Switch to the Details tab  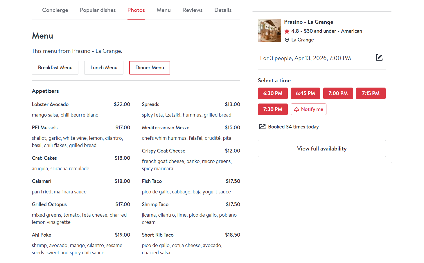pos(223,10)
